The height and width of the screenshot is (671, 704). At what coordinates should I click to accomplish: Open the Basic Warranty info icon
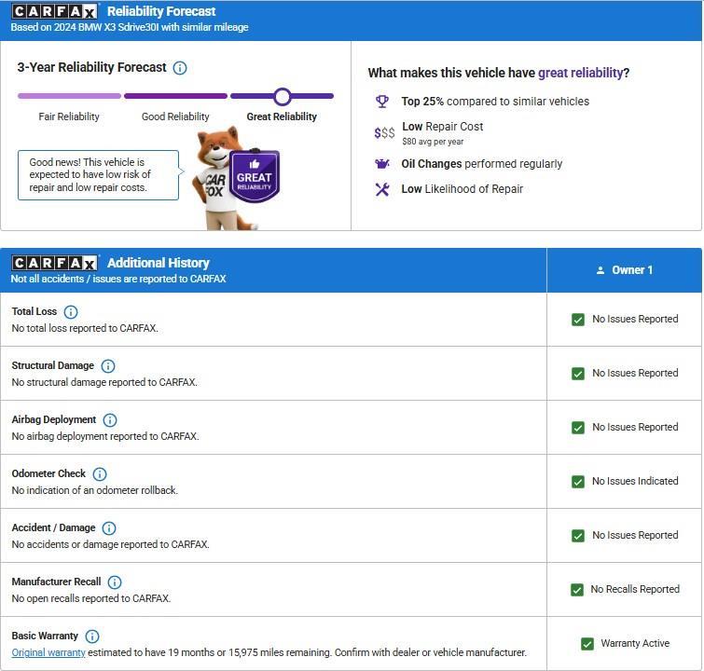92,636
